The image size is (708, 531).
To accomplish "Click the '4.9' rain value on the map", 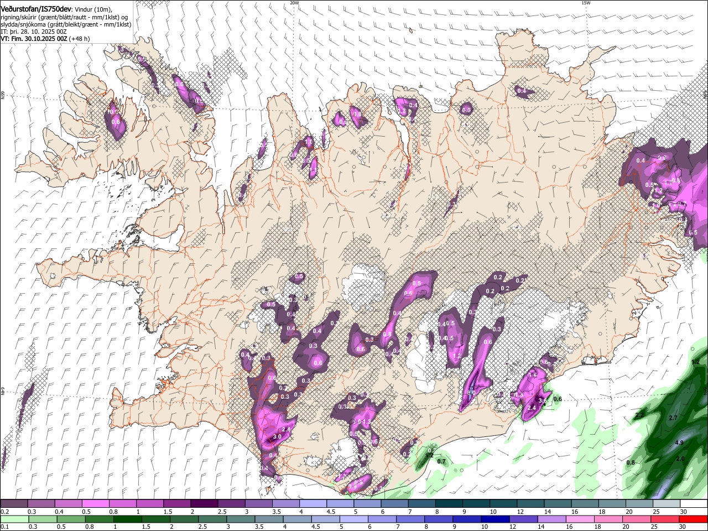I will pos(680,443).
